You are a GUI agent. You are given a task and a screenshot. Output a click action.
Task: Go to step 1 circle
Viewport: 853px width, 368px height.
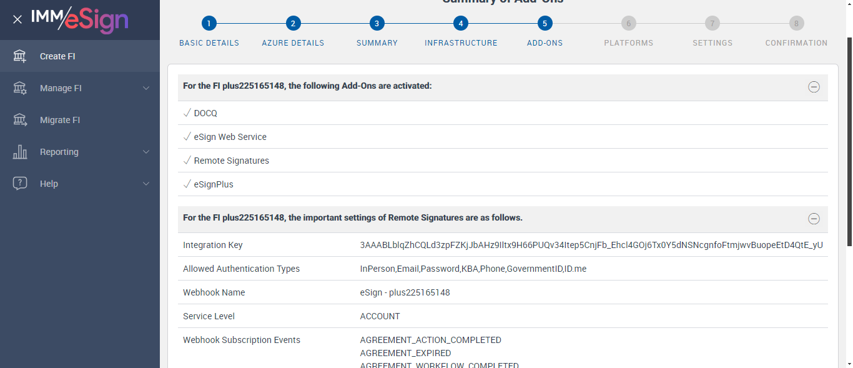(209, 24)
